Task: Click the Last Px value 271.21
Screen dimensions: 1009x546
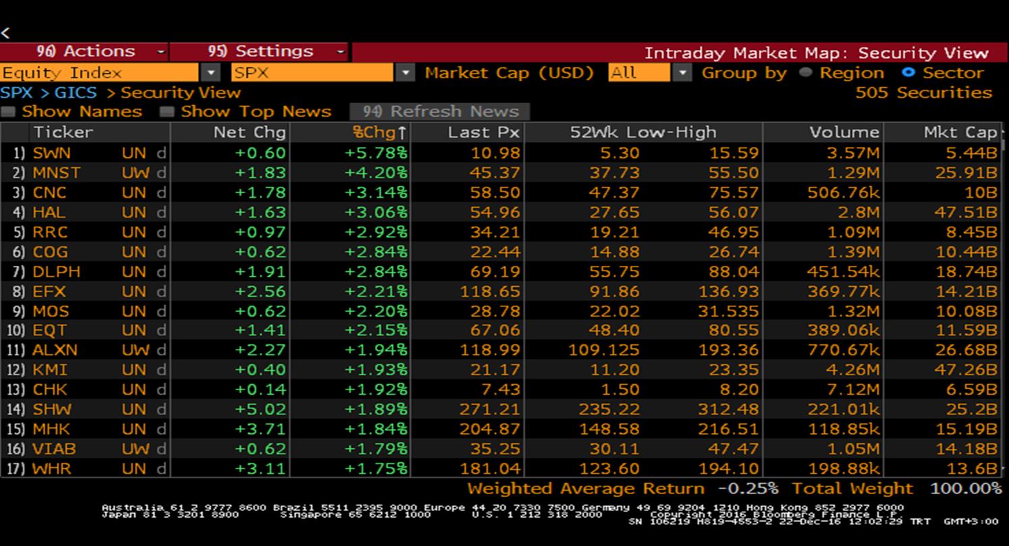Action: coord(490,409)
